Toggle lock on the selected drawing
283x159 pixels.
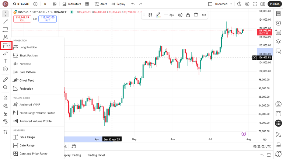(188, 15)
